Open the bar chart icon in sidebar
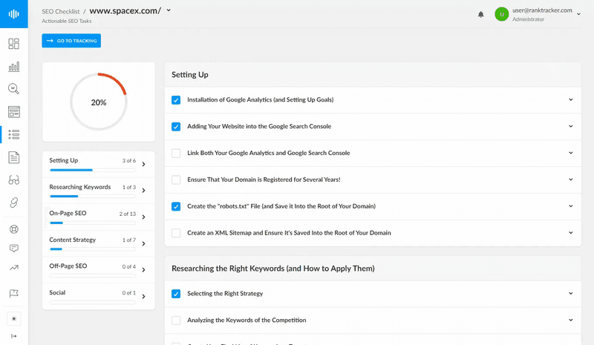 click(x=13, y=66)
